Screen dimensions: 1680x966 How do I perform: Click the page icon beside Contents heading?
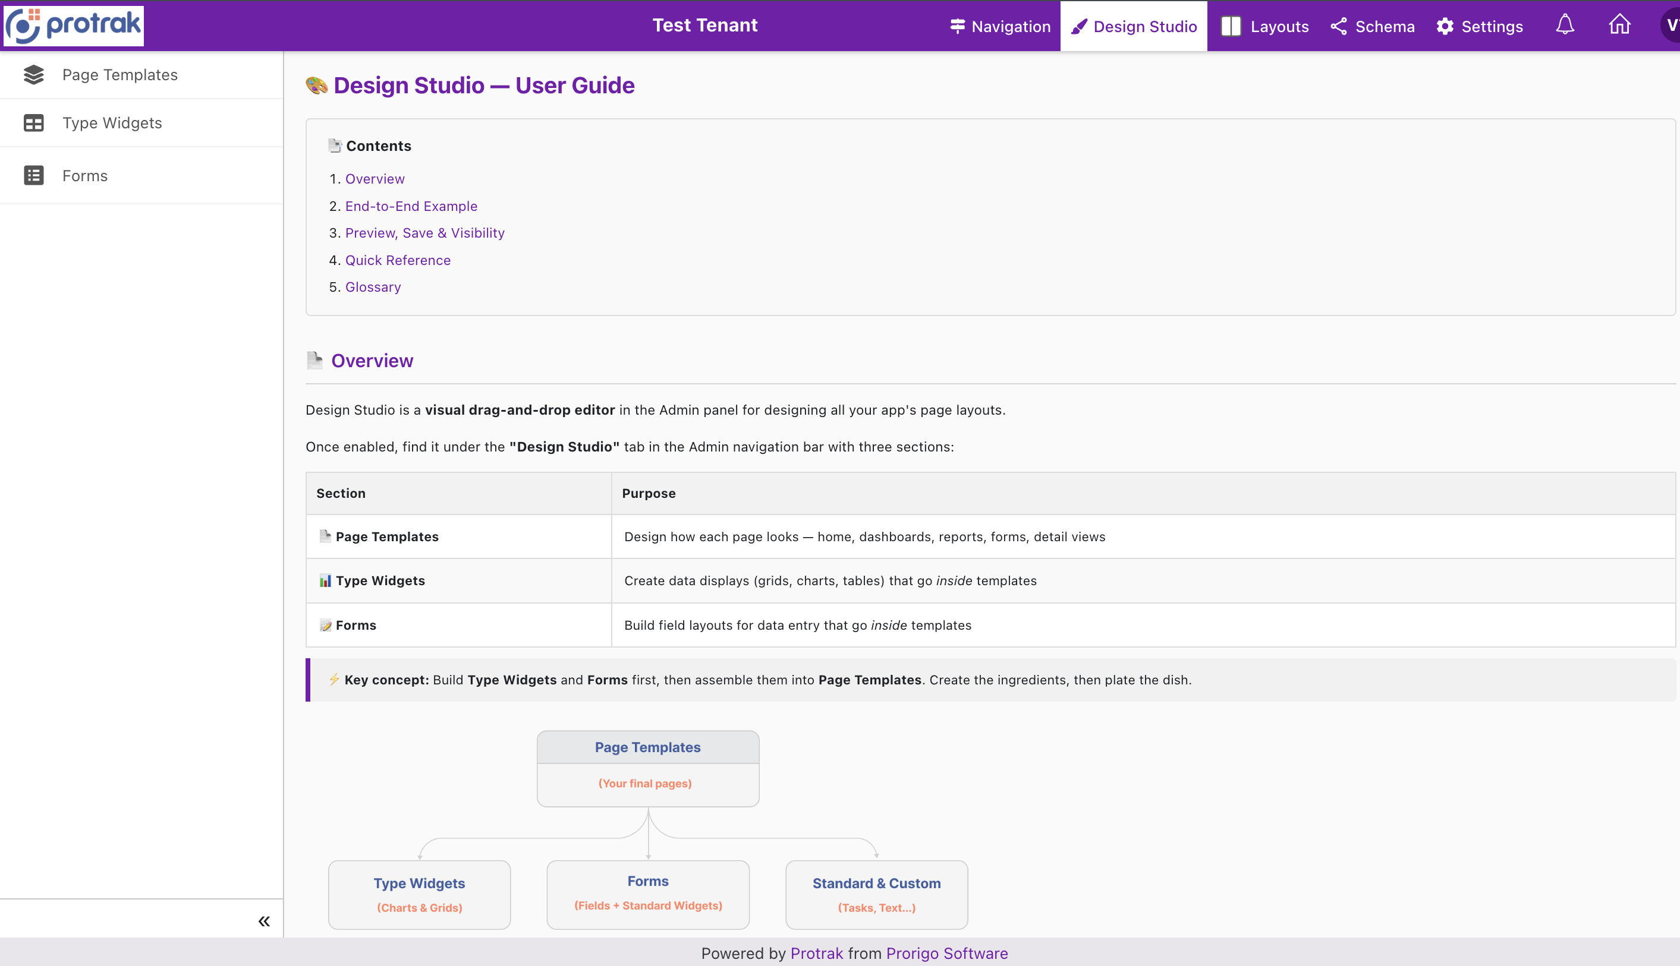(335, 146)
